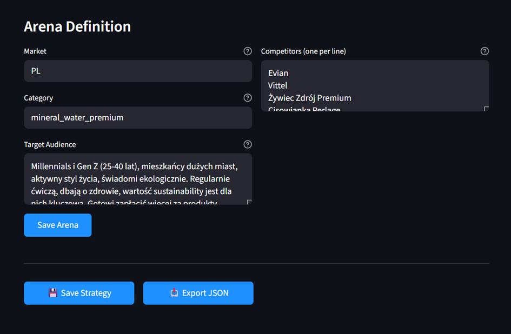Image resolution: width=511 pixels, height=334 pixels.
Task: Click the Market input containing PL
Action: (138, 71)
